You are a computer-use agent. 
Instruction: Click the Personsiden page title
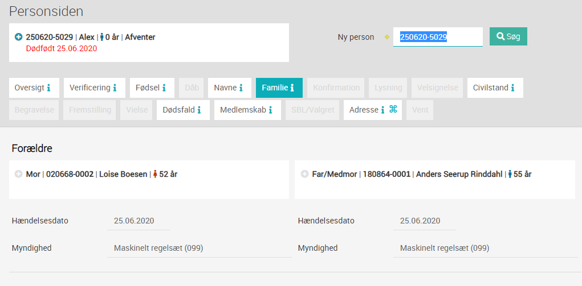click(46, 11)
